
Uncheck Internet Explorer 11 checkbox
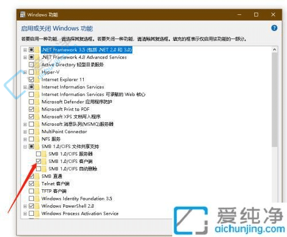(x=32, y=79)
